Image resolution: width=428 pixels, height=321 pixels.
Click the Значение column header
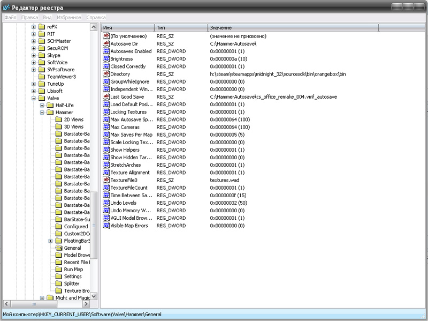(293, 27)
